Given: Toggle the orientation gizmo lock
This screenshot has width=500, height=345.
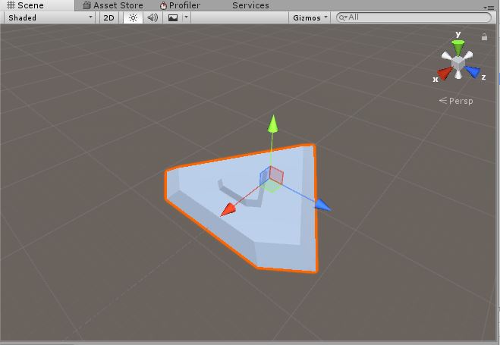Looking at the screenshot, I should (484, 36).
